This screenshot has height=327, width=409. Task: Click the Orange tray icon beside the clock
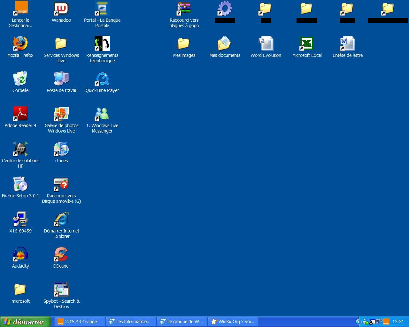[386, 322]
